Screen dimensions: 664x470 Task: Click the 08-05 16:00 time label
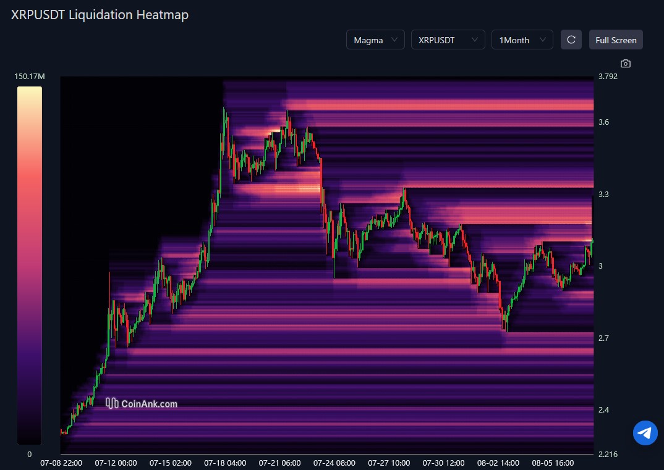pos(553,463)
